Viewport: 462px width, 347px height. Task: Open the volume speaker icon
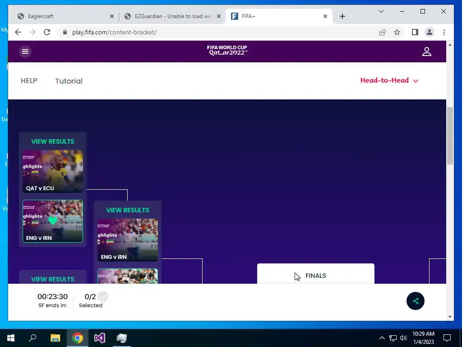(x=403, y=338)
